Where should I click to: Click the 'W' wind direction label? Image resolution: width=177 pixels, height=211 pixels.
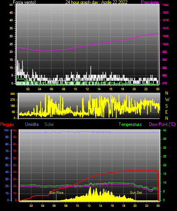tap(167, 100)
